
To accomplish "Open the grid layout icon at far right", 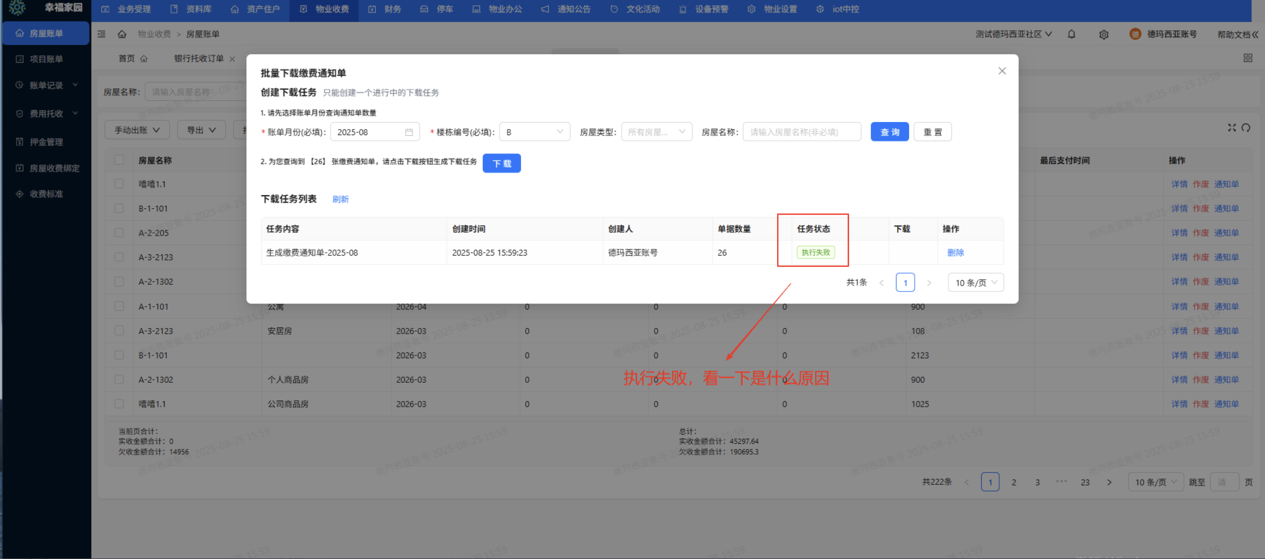I will pyautogui.click(x=1247, y=58).
